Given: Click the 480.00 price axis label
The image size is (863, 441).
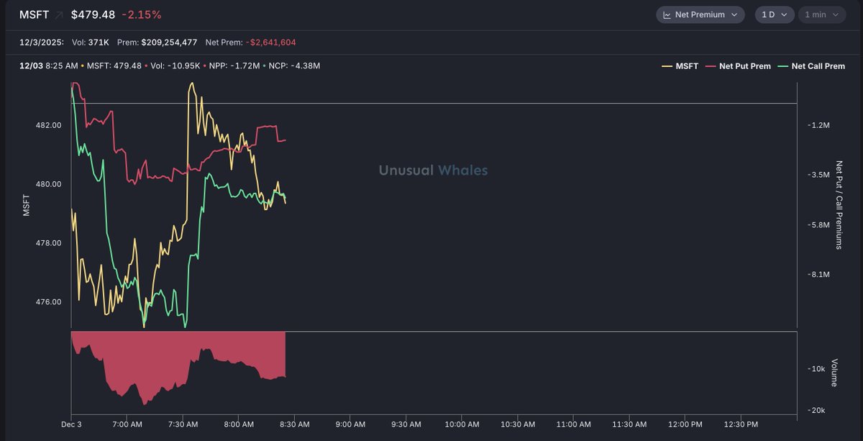Looking at the screenshot, I should 48,184.
